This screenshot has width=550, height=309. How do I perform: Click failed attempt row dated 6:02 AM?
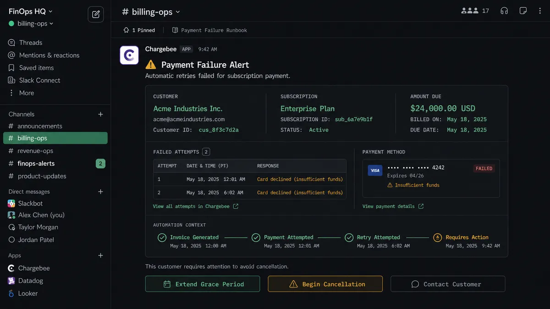[x=250, y=193]
